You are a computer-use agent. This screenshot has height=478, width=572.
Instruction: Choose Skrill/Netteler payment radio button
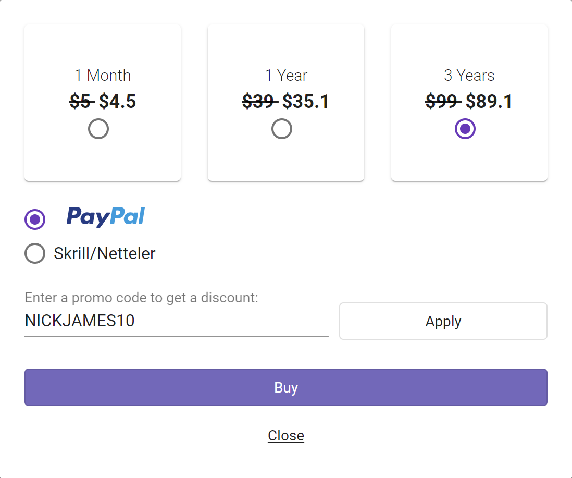point(35,253)
